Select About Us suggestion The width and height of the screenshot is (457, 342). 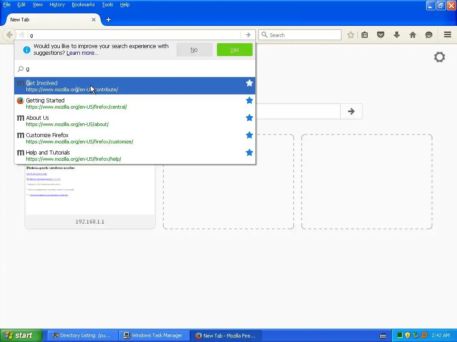(x=135, y=121)
